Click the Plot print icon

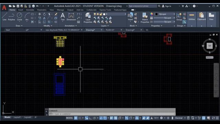33,6
